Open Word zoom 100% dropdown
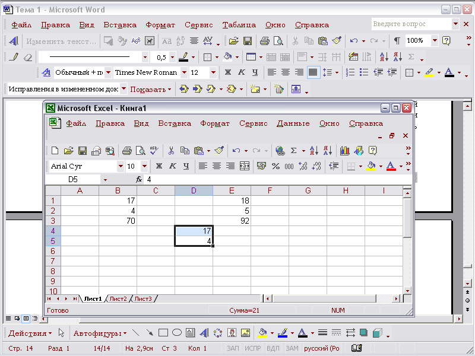The width and height of the screenshot is (475, 356). point(435,40)
